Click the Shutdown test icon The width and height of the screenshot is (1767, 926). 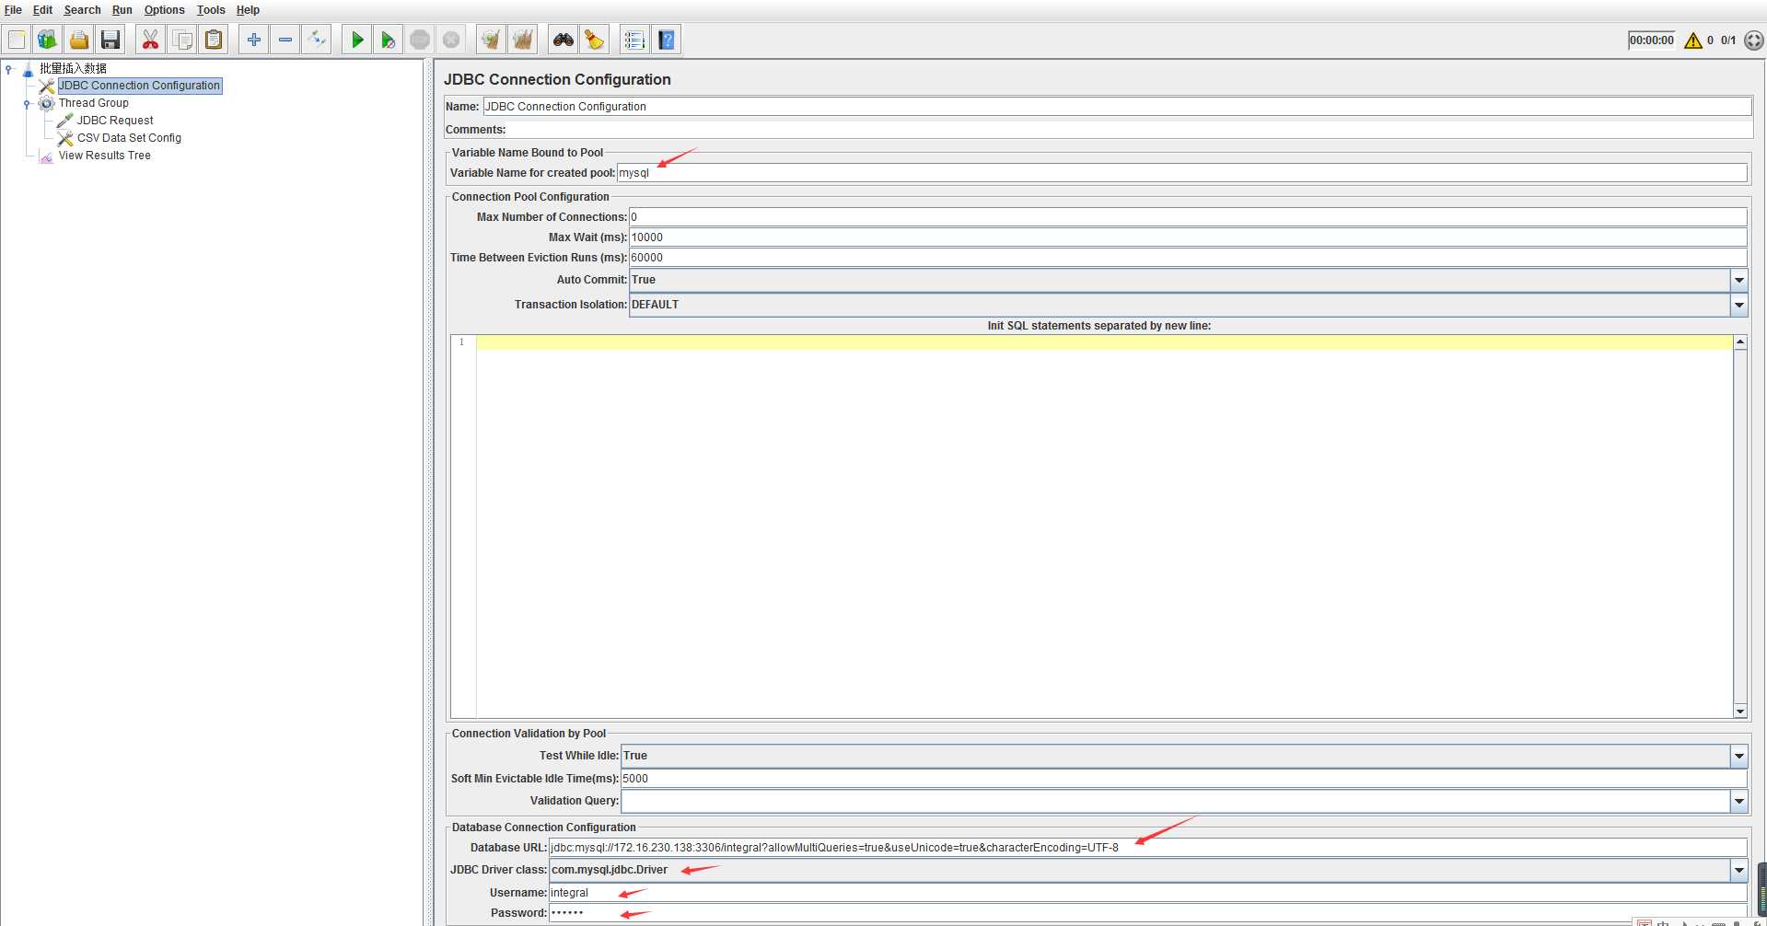451,40
